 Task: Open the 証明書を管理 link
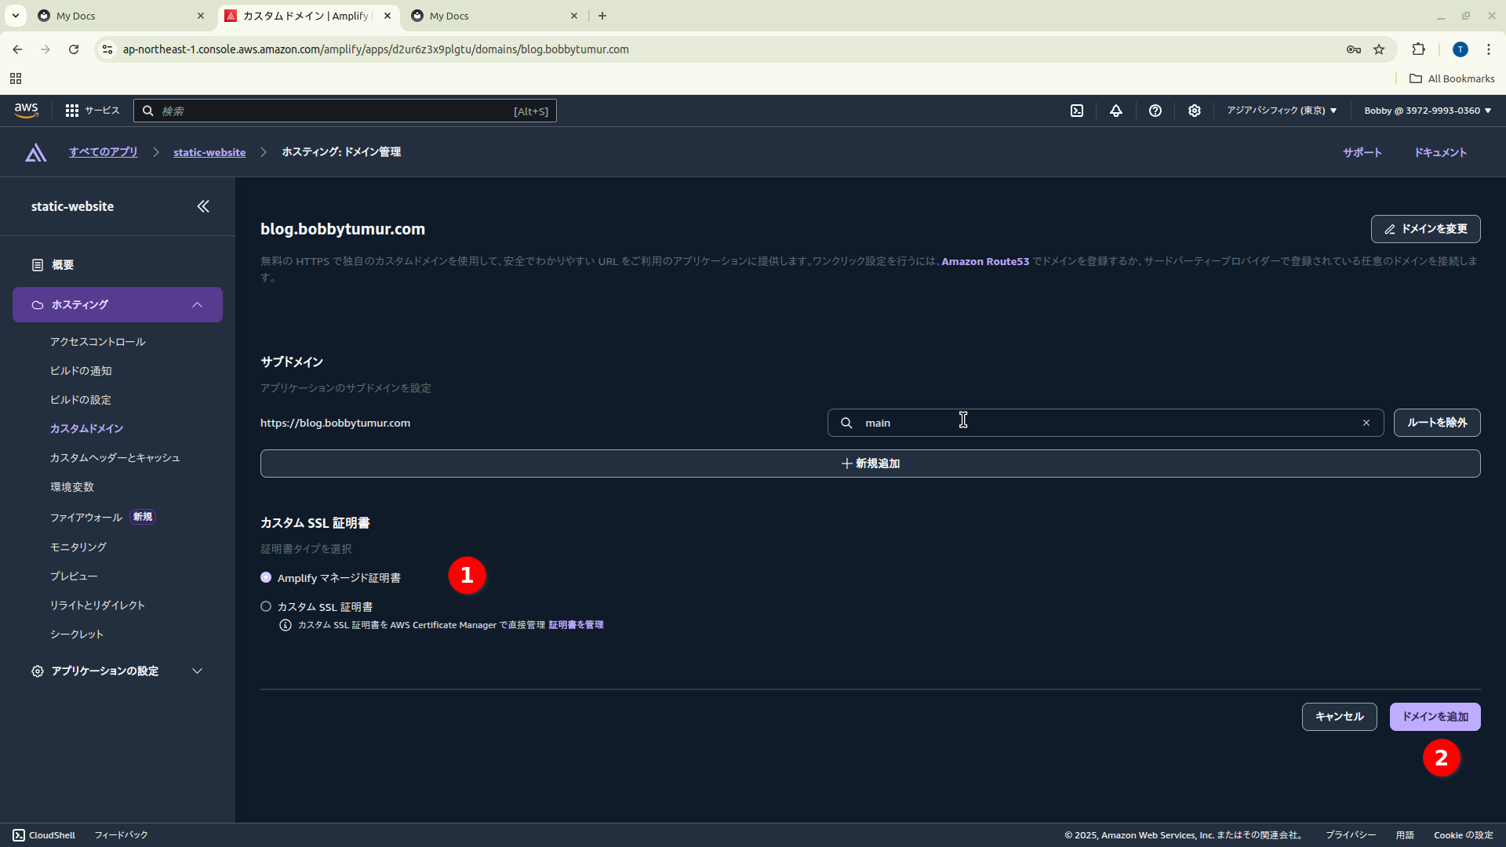(577, 625)
